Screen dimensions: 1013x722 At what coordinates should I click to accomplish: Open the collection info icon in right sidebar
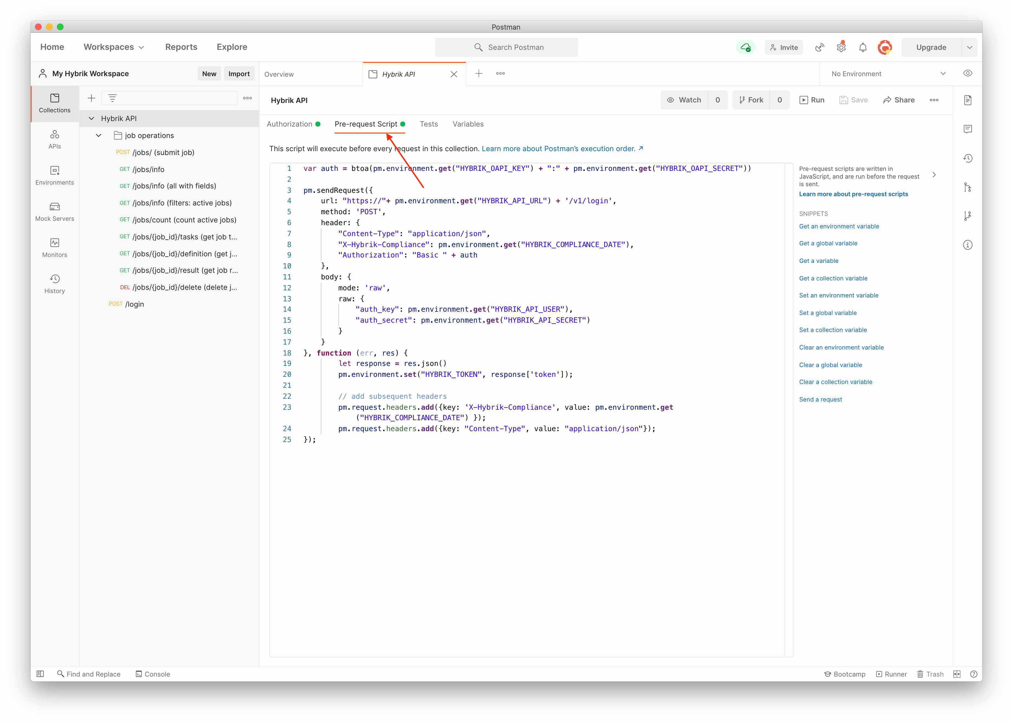pyautogui.click(x=968, y=245)
